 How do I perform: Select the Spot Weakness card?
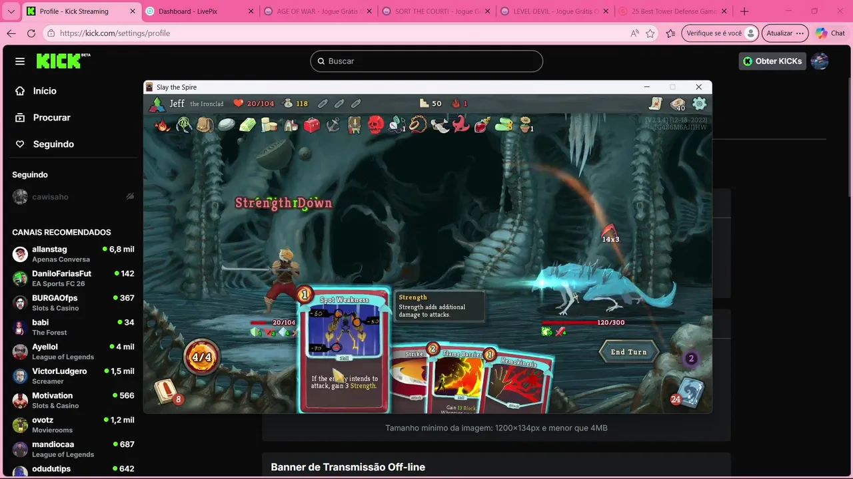[344, 351]
